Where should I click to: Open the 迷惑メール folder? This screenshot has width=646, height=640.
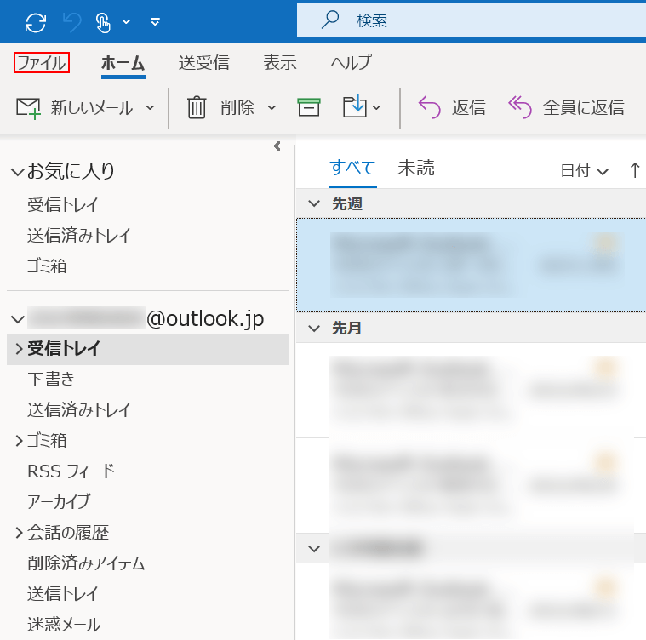pos(64,625)
